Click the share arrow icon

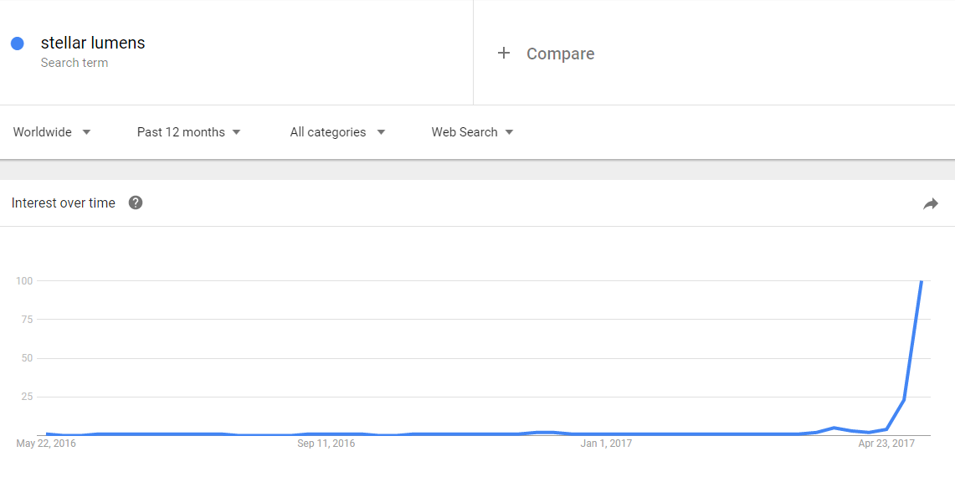(x=931, y=203)
